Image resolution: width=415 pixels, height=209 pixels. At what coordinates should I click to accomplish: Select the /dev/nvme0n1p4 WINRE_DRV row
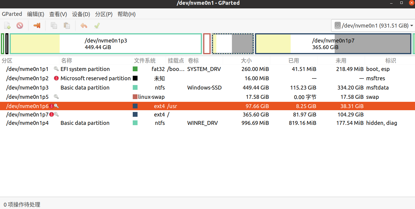207,123
